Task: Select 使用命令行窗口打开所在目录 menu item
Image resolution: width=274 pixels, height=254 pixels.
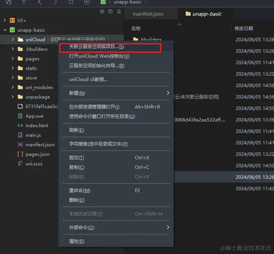Action: tap(116, 116)
